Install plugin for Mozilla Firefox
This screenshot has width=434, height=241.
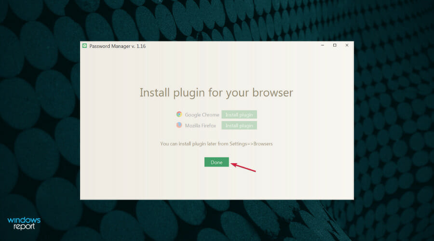point(239,125)
